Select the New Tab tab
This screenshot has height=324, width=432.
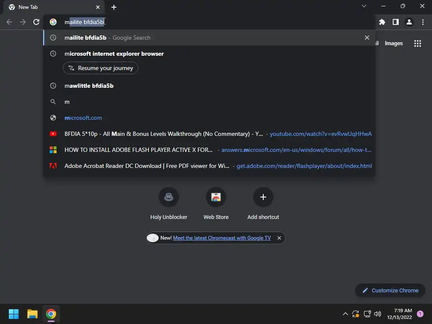point(54,7)
